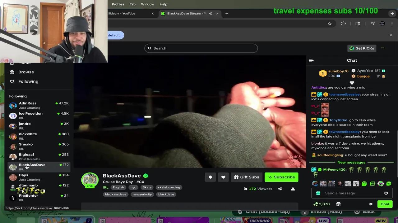Open PhilBenter channel in sidebar
Viewport: 398px width, 223px height.
click(39, 198)
